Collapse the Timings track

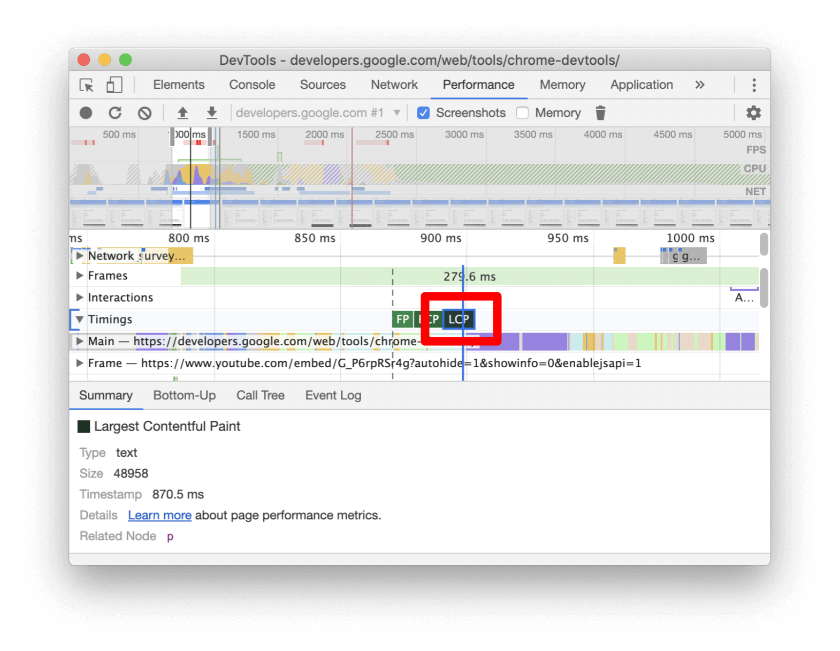[x=79, y=320]
